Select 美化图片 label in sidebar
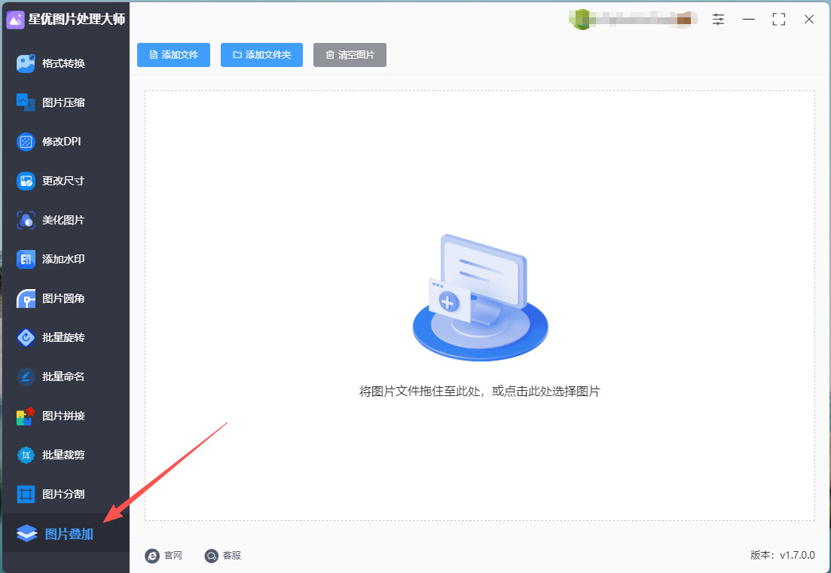 click(x=63, y=221)
